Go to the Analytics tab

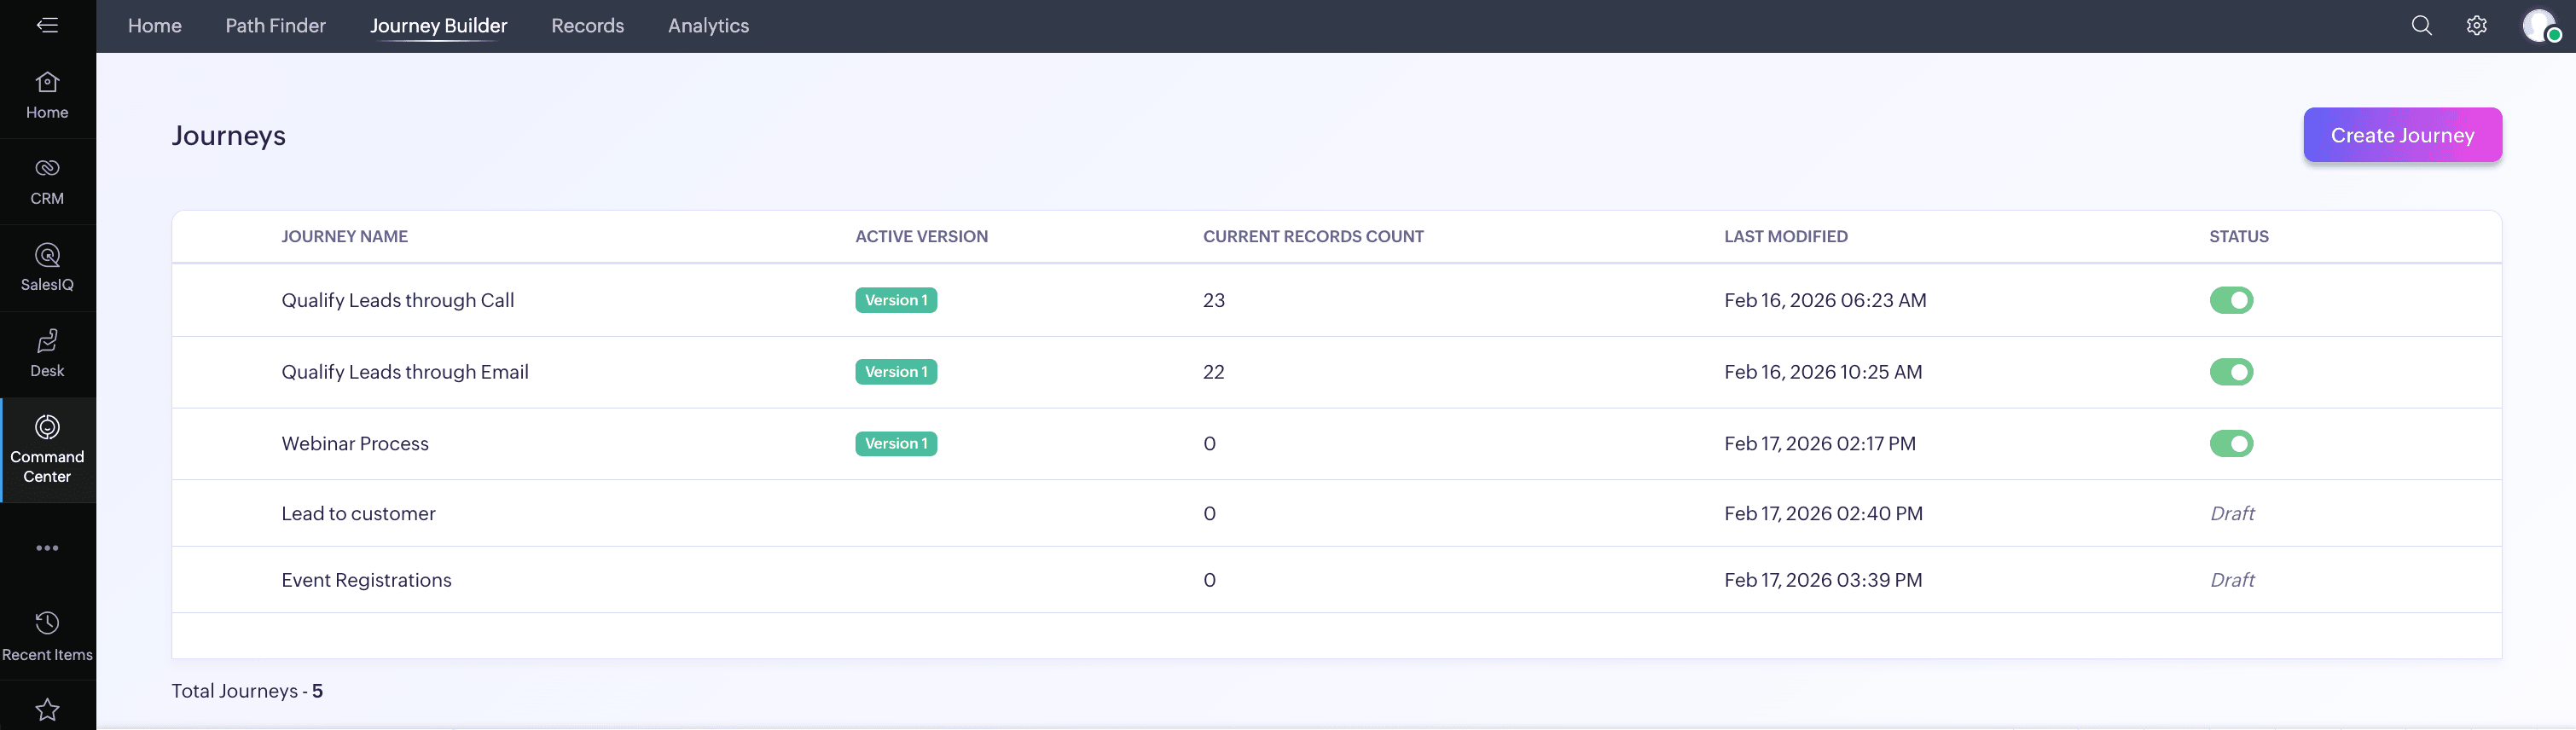708,25
